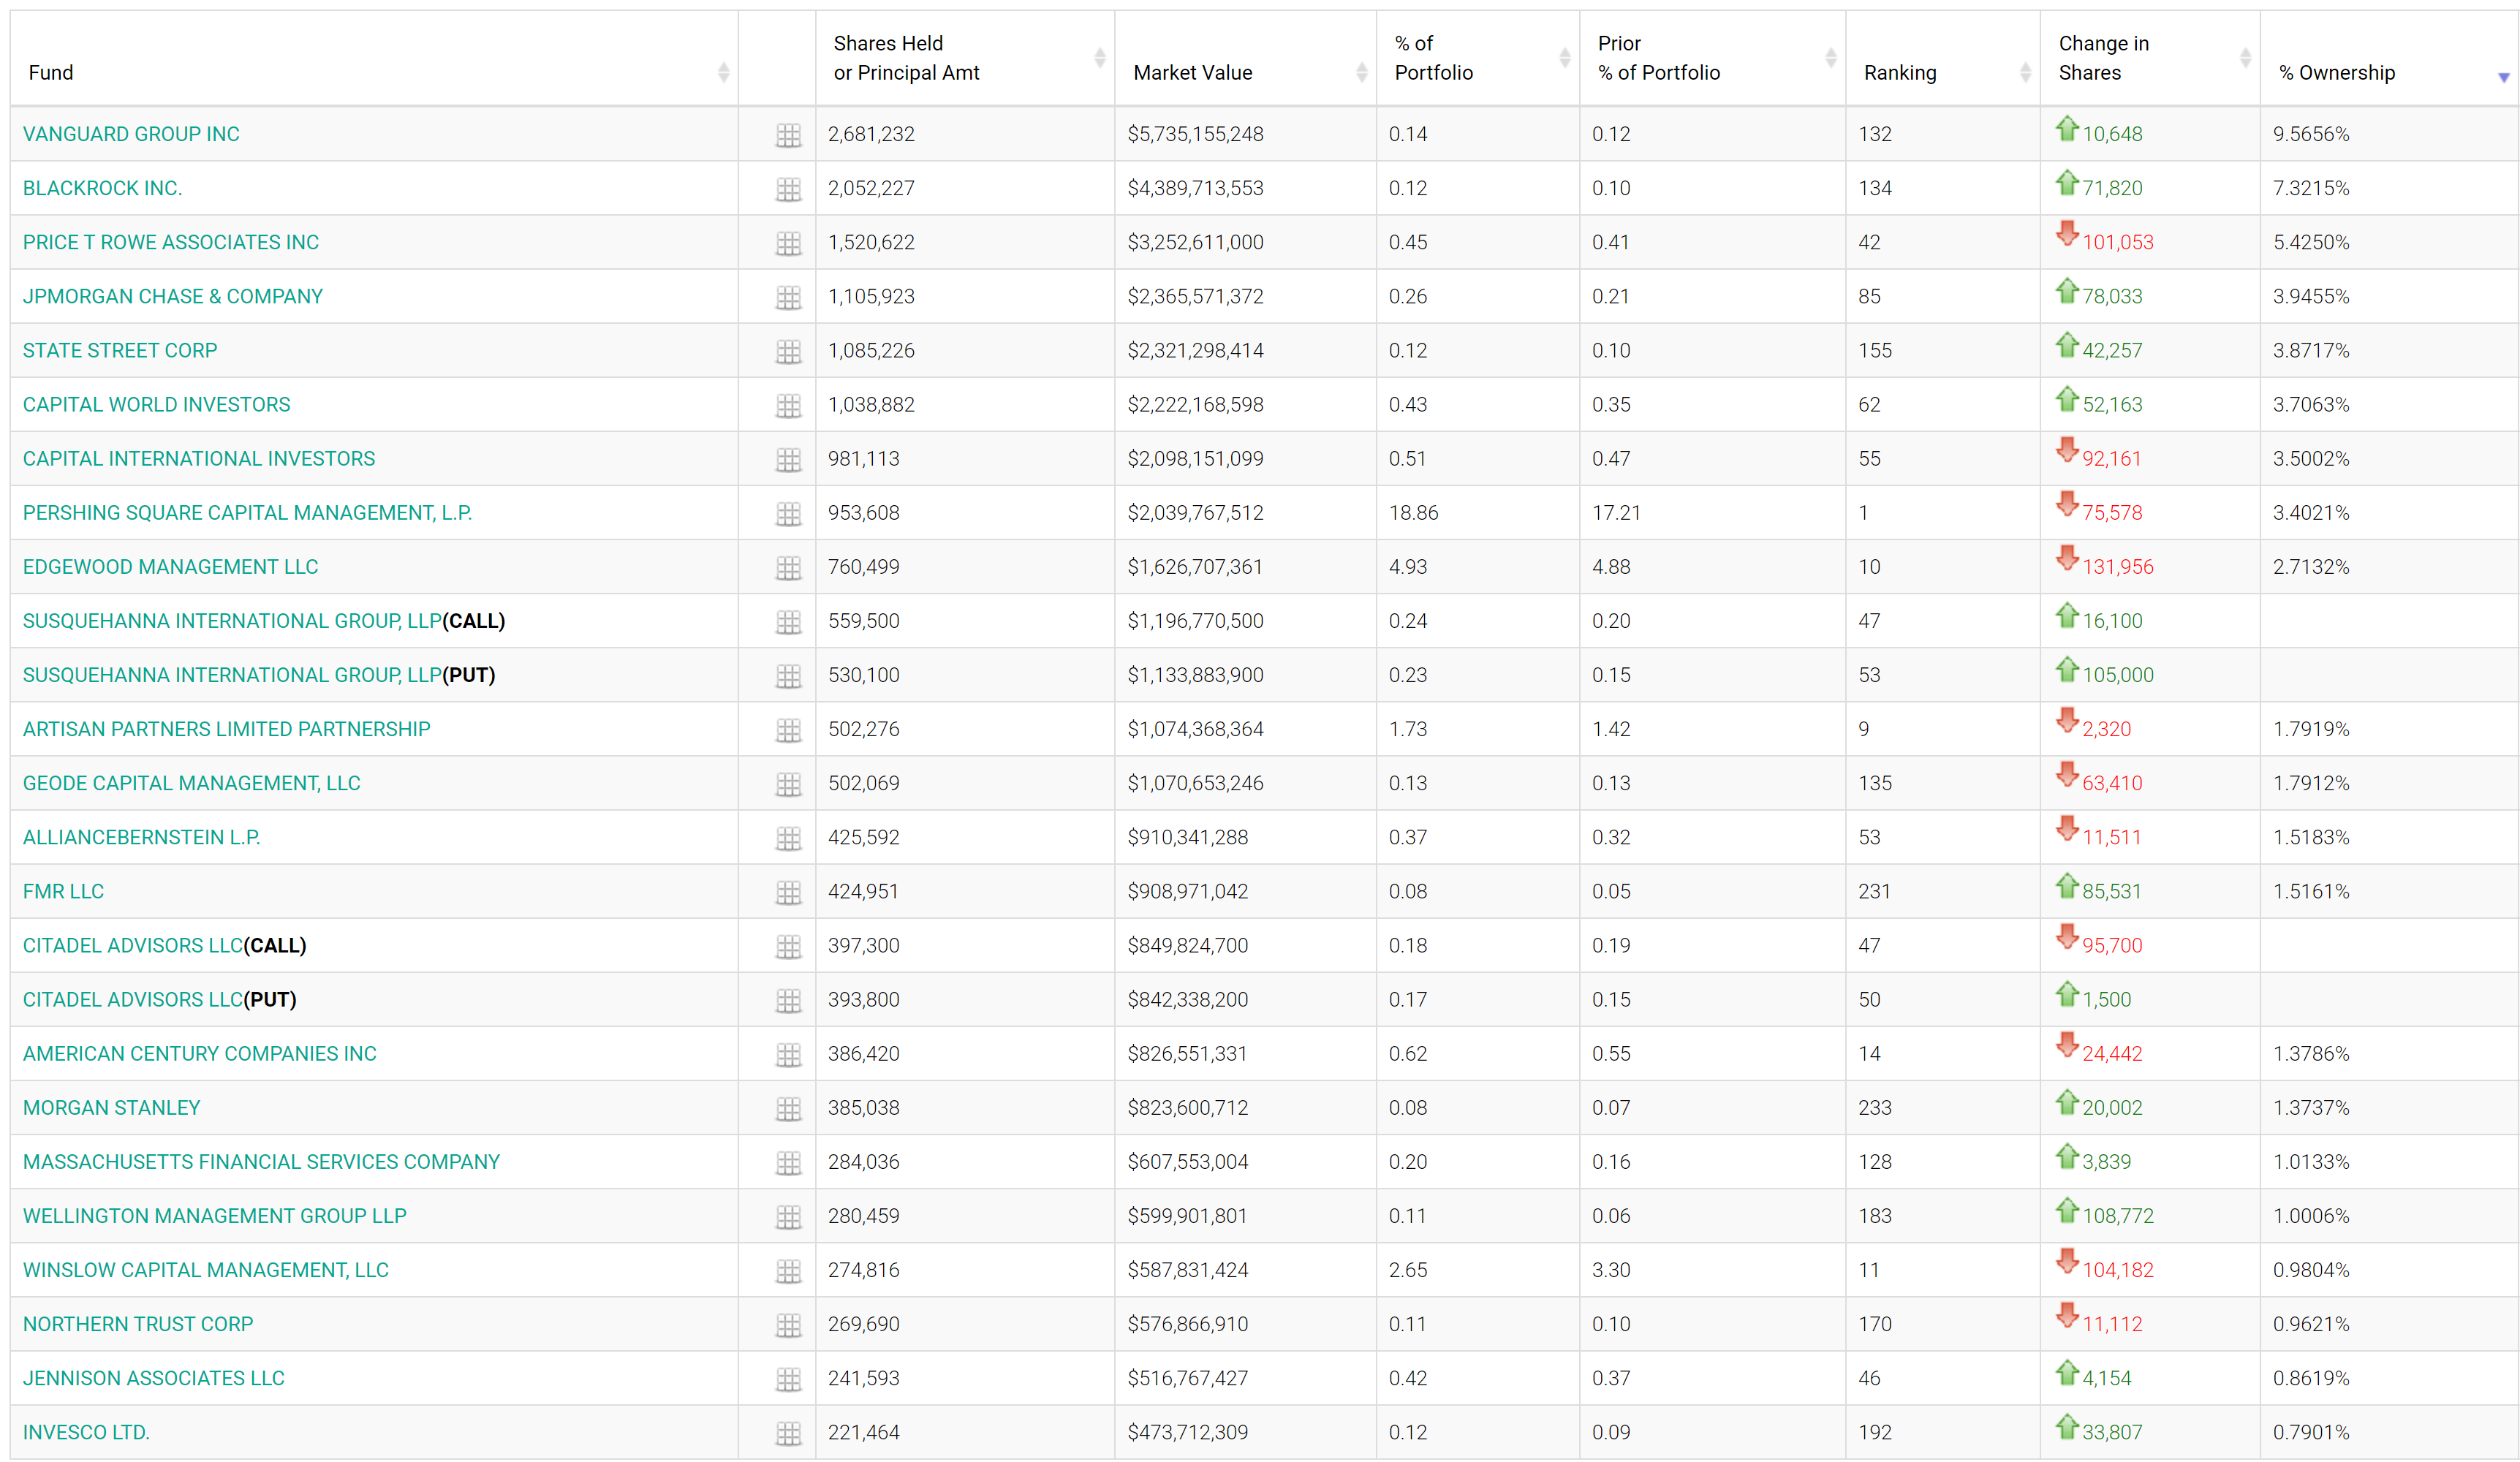
Task: Open STATE STREET CORP link
Action: click(120, 350)
